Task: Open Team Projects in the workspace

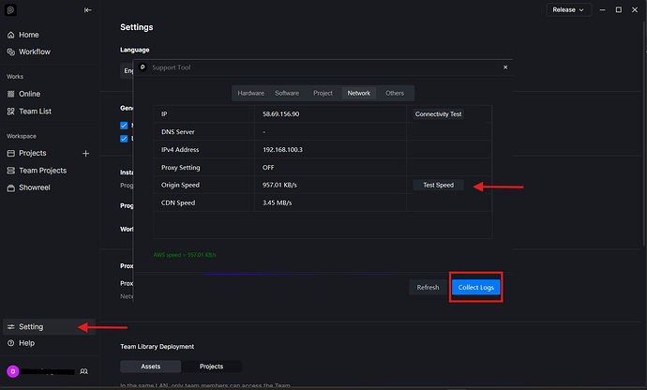Action: point(42,171)
